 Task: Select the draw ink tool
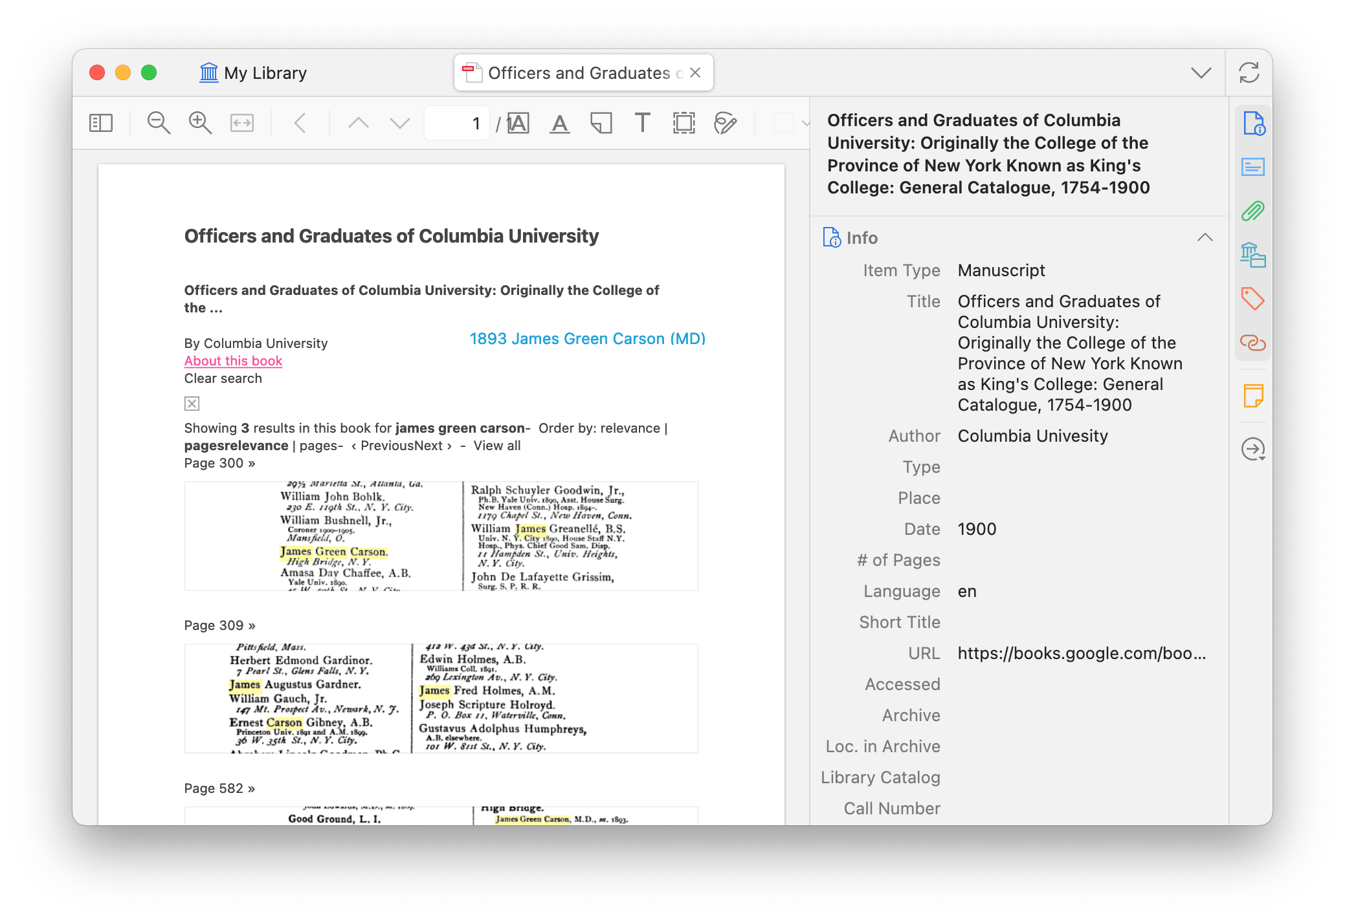pyautogui.click(x=725, y=123)
